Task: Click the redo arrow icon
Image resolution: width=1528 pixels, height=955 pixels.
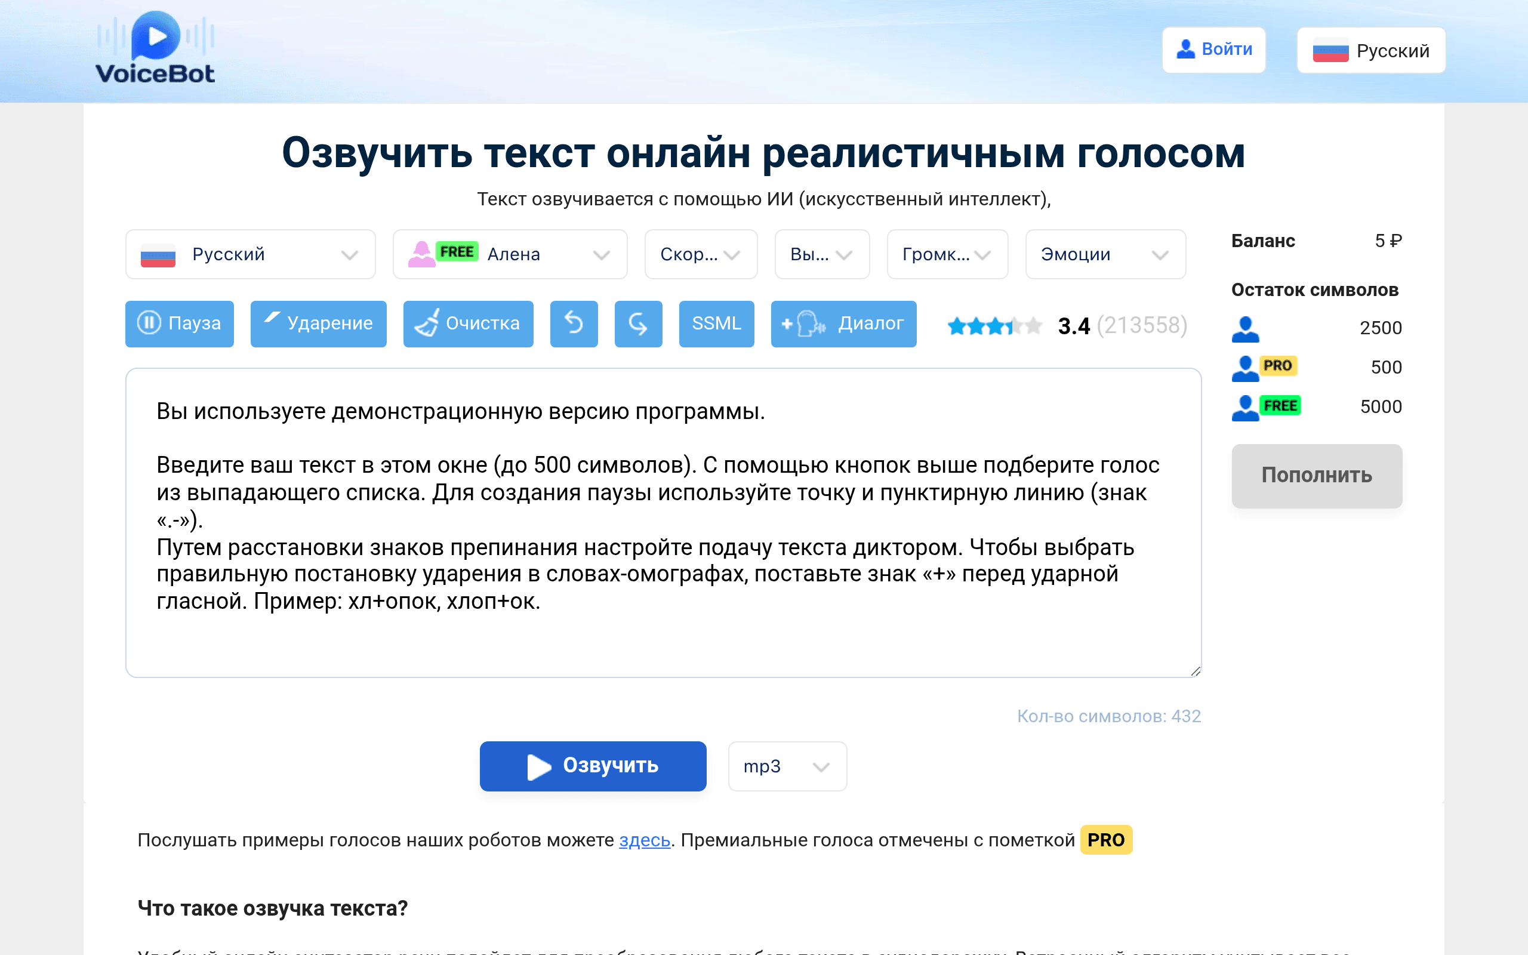Action: (x=638, y=324)
